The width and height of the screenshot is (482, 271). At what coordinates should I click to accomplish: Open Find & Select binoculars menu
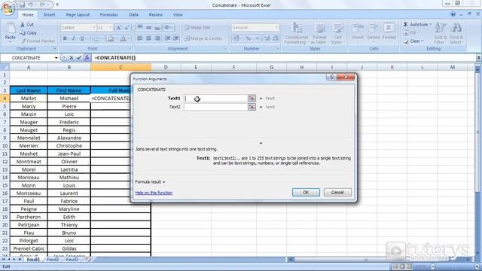click(456, 33)
